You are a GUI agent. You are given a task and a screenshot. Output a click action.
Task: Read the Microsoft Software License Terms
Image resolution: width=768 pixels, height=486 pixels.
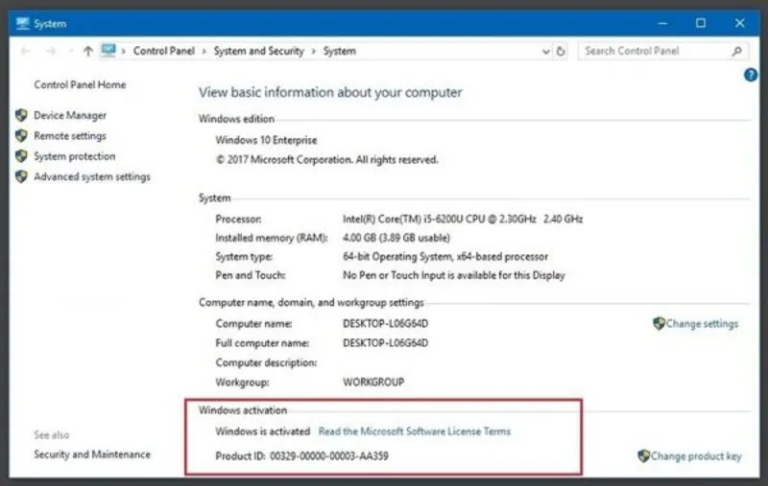coord(415,431)
